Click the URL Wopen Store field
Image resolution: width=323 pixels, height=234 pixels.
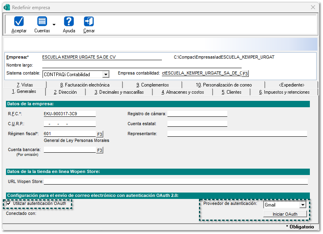pos(175,182)
